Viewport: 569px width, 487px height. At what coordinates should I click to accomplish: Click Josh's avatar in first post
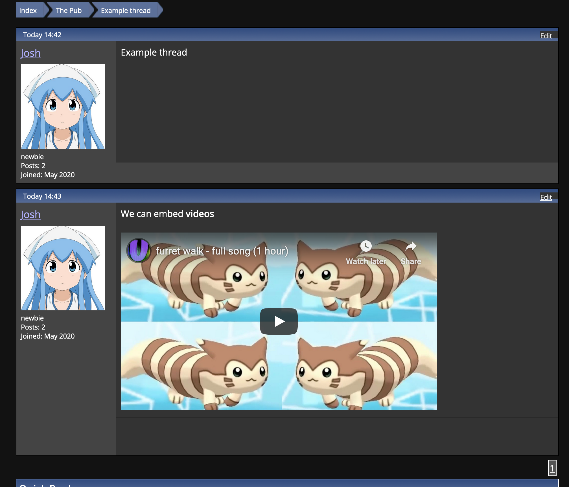(63, 107)
